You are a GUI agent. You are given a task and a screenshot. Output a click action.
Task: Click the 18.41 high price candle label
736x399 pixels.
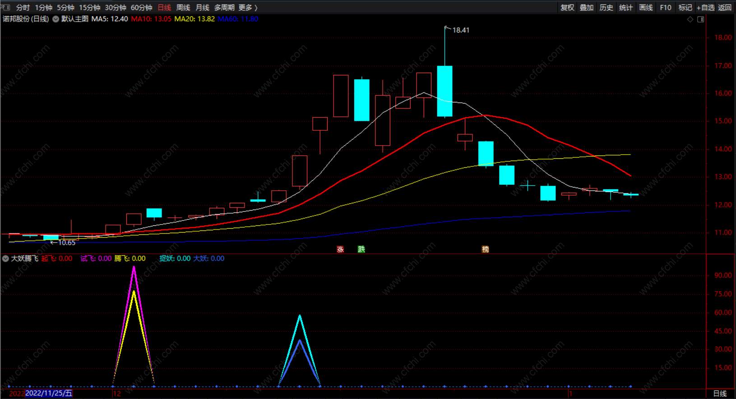[x=461, y=30]
